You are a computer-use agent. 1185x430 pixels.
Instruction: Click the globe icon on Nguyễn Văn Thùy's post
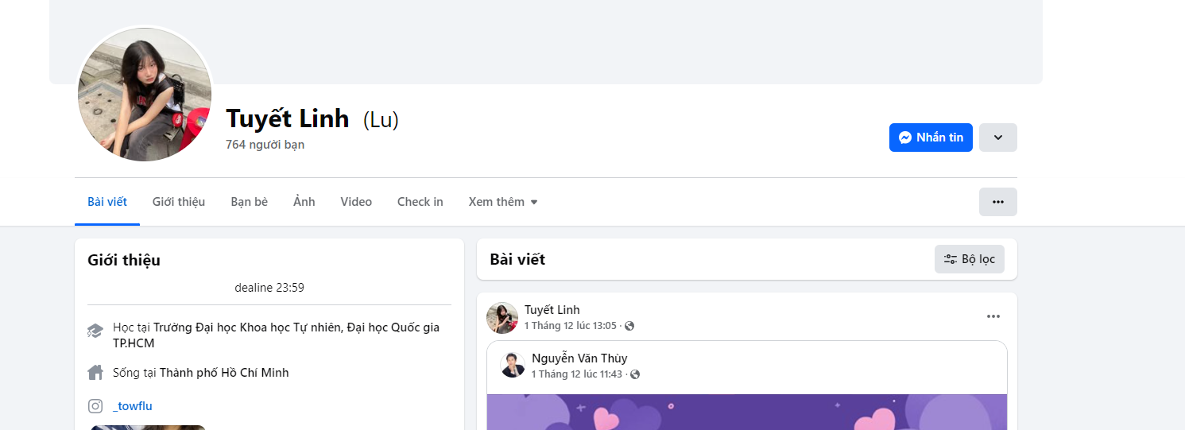pyautogui.click(x=635, y=374)
